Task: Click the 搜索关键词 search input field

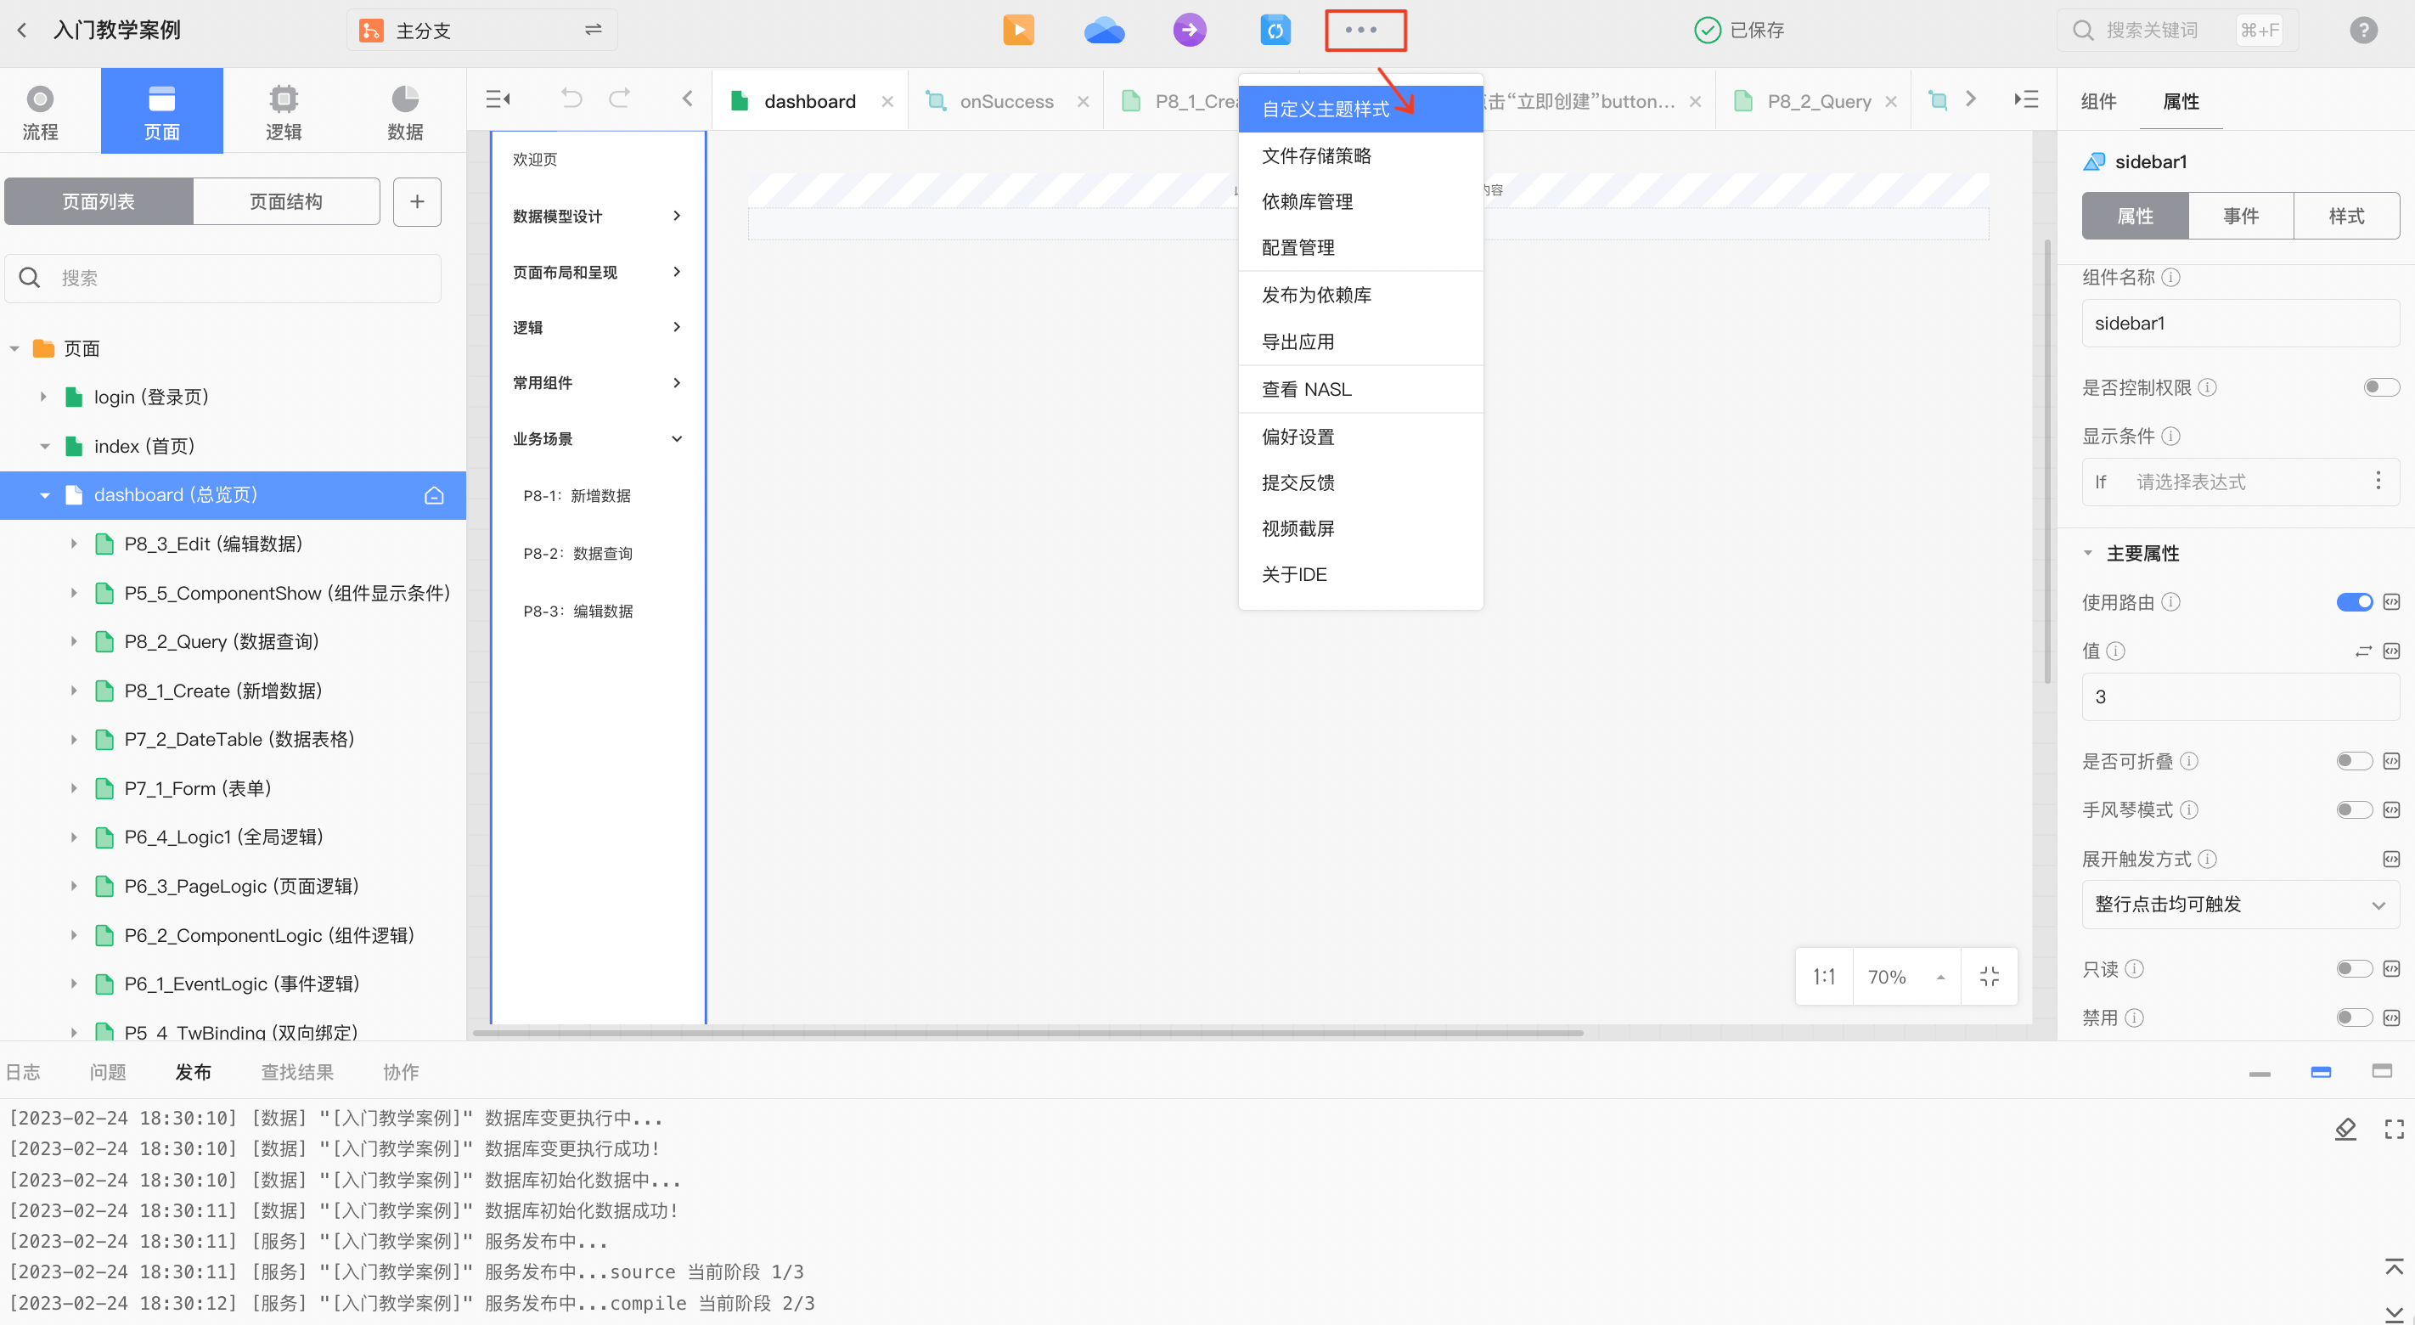Action: (x=2156, y=30)
